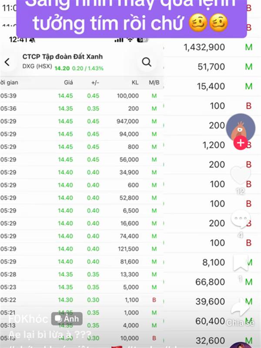
Task: Tap the Ảnh photo badge
Action: pyautogui.click(x=67, y=319)
